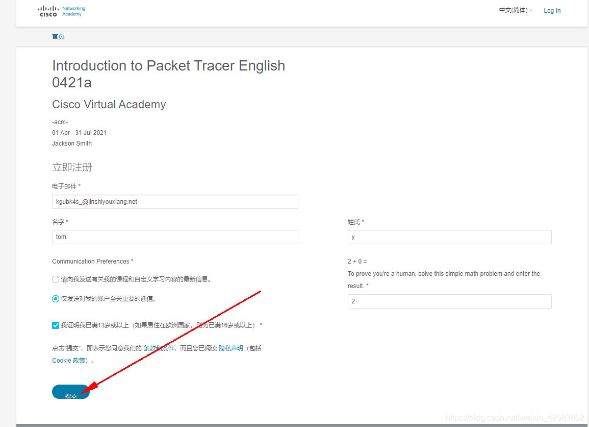The image size is (589, 427).
Task: Select the Communication Preferences label
Action: 93,262
